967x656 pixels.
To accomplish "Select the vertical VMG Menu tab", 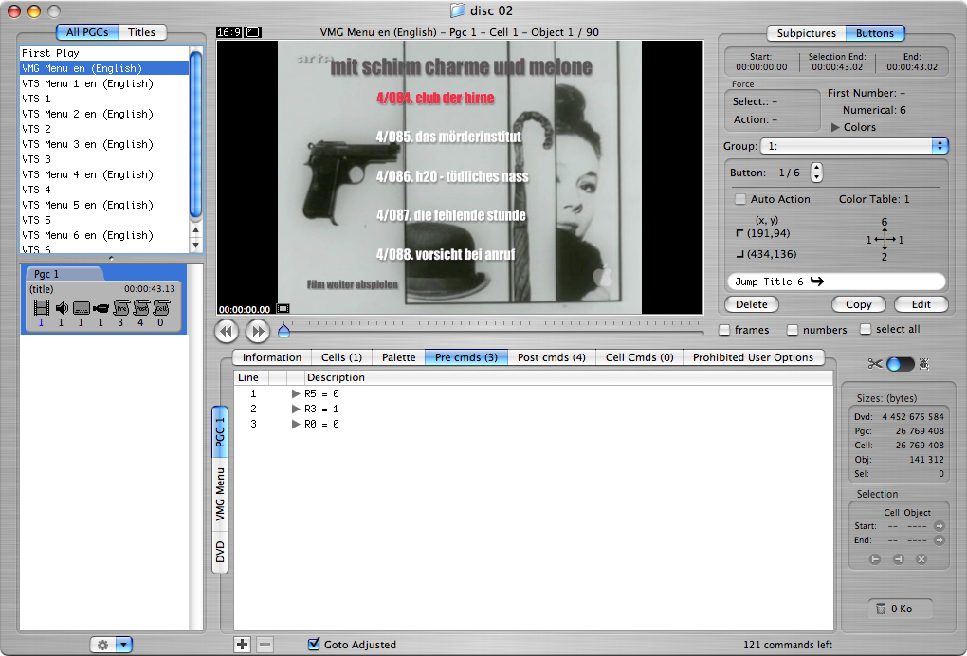I will (x=220, y=495).
